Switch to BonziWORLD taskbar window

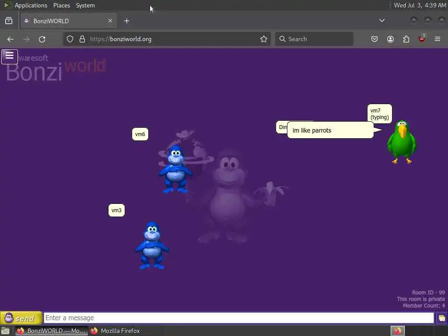pyautogui.click(x=52, y=331)
